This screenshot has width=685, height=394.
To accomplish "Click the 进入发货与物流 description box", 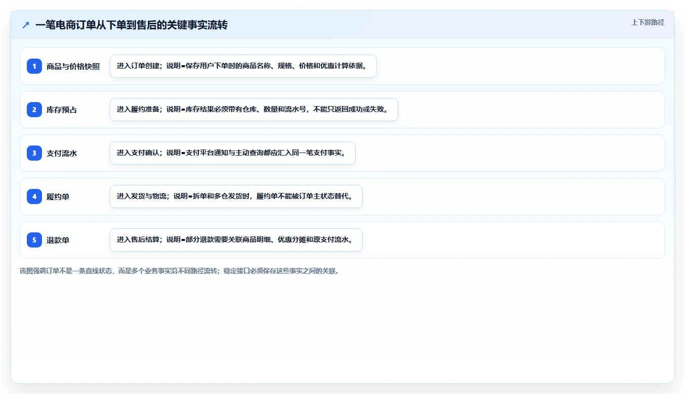I will (236, 196).
